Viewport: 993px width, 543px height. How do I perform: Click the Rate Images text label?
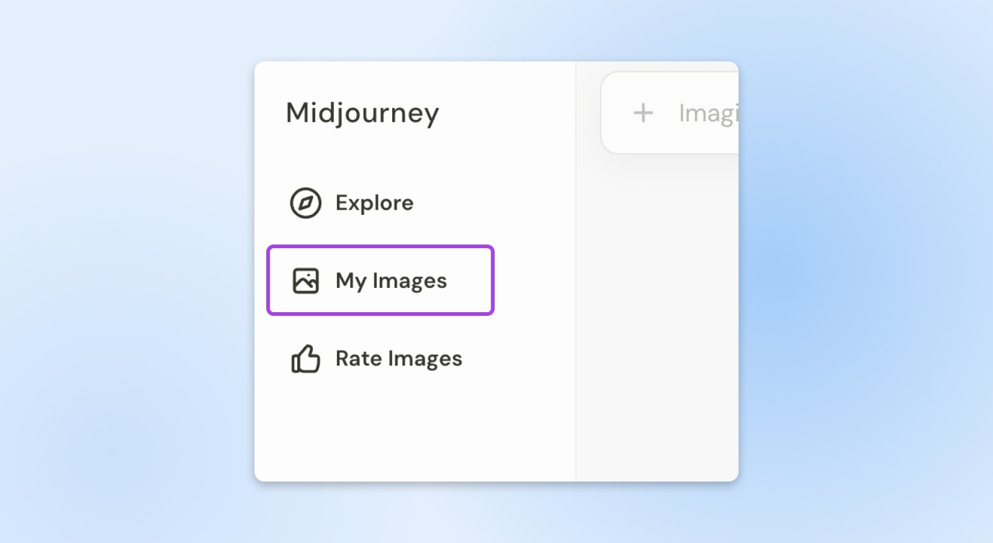point(398,359)
